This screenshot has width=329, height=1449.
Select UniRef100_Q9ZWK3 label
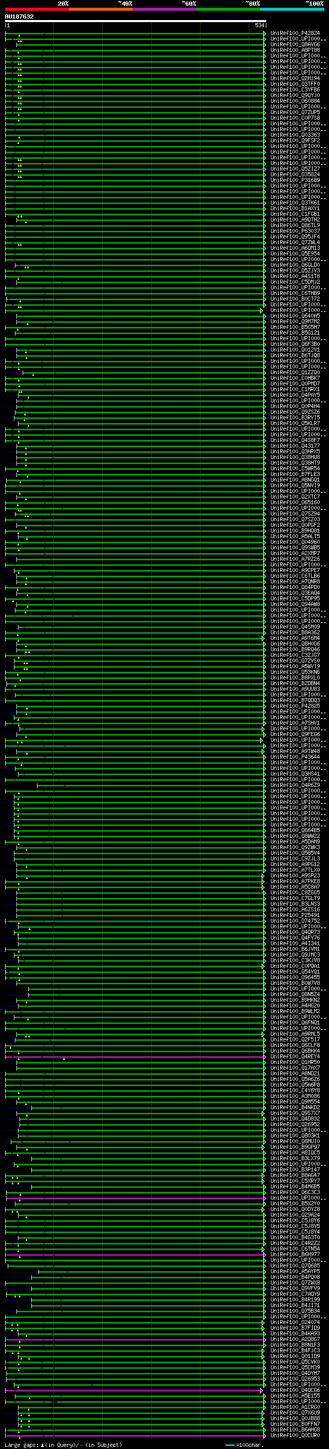[x=295, y=847]
